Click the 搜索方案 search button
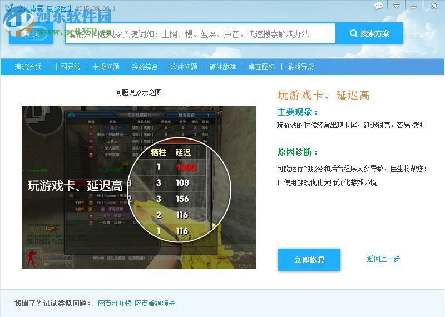 click(x=369, y=33)
